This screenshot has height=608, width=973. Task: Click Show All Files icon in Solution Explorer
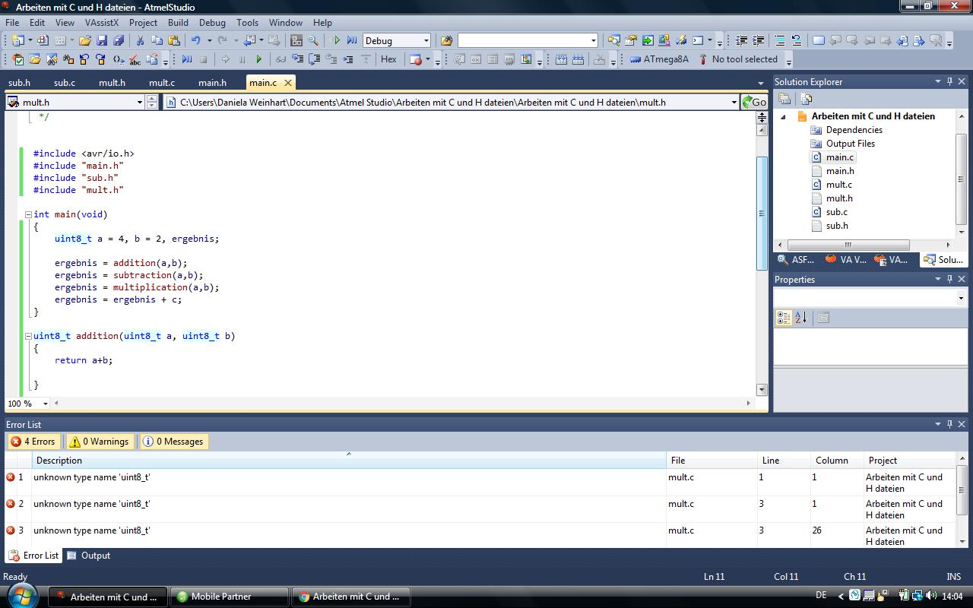(x=806, y=99)
